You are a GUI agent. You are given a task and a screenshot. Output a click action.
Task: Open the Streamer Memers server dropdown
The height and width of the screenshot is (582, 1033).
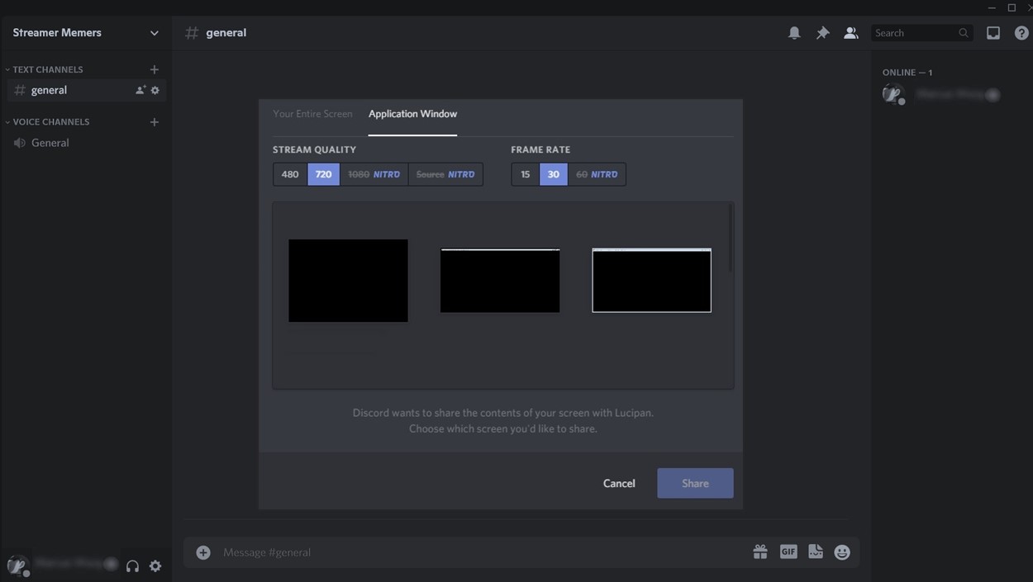pos(86,33)
